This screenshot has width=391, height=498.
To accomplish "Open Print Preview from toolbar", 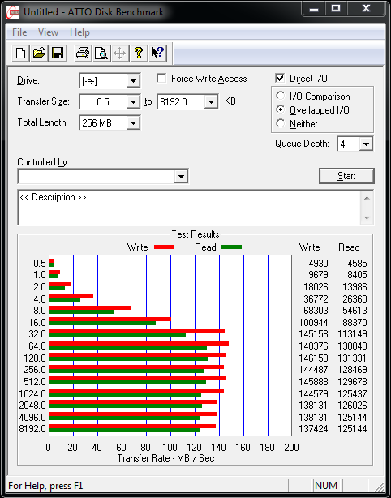I will coord(101,53).
